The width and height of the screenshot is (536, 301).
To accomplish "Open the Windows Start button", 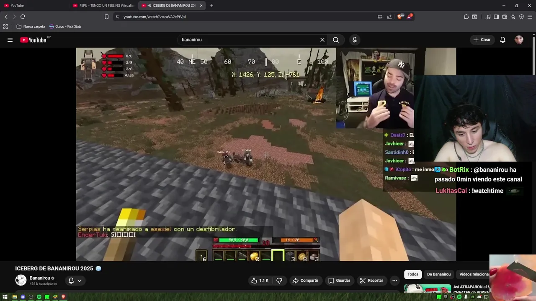I will [x=5, y=297].
